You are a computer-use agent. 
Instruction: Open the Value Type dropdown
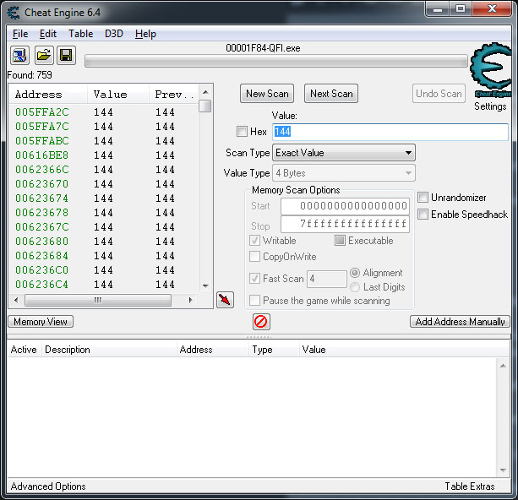344,173
